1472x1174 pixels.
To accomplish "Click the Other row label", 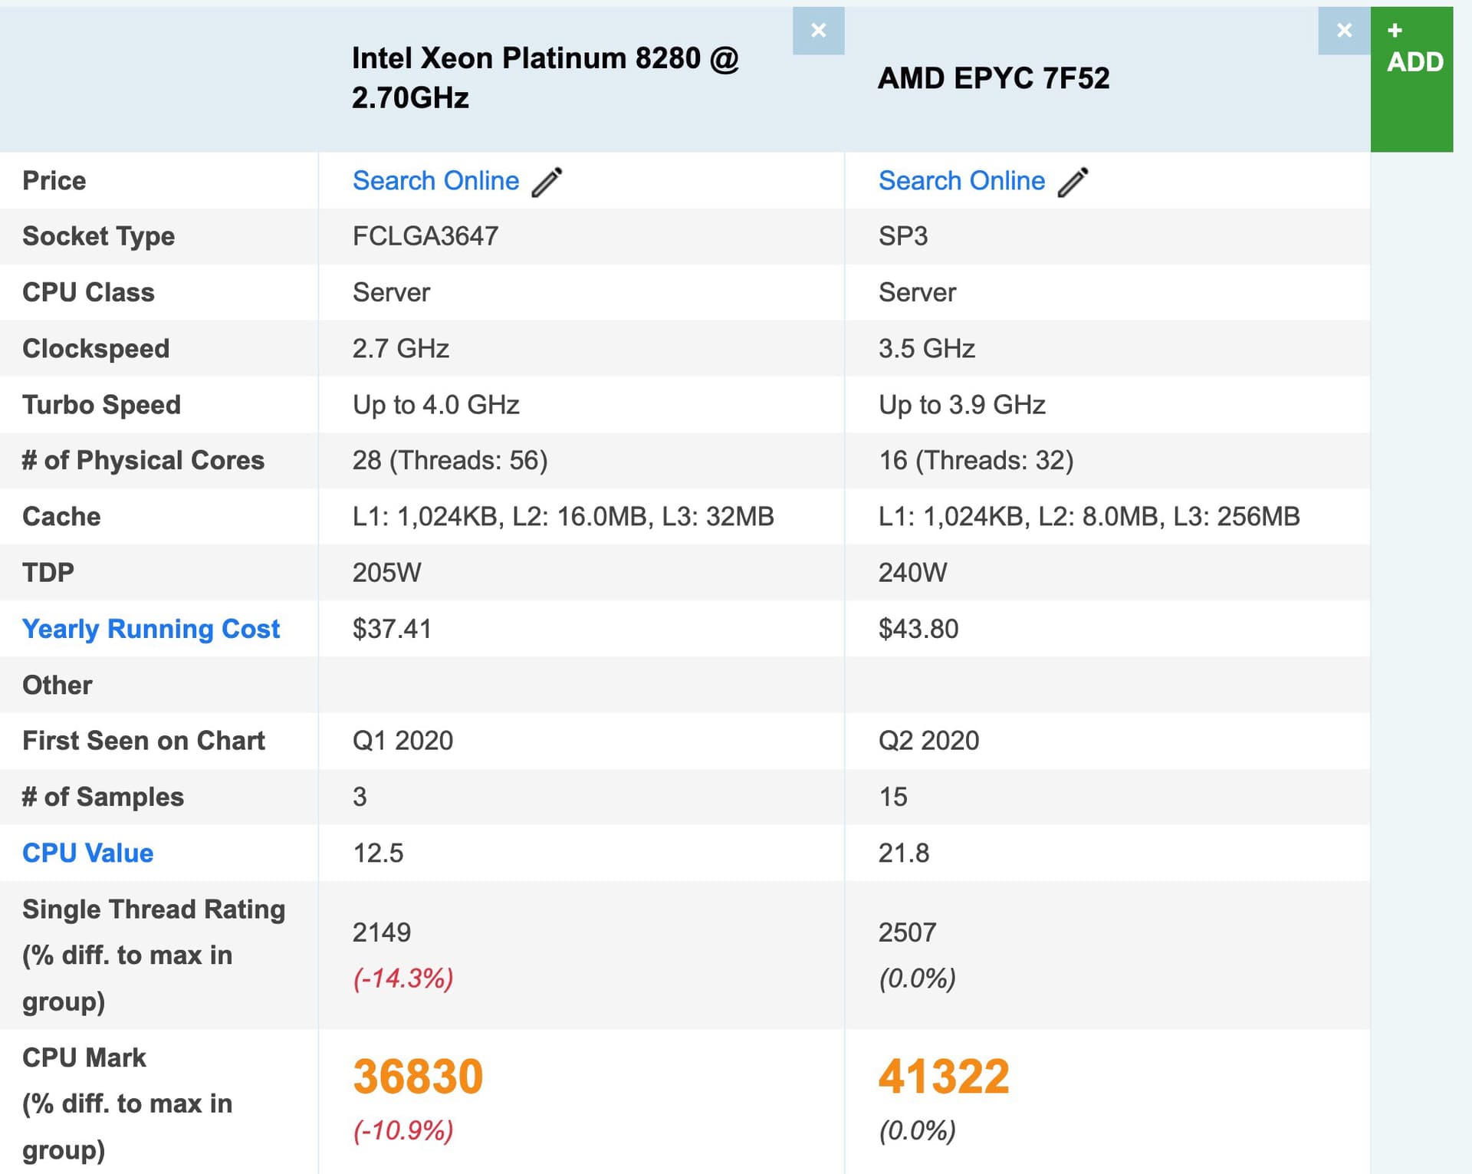I will 58,685.
